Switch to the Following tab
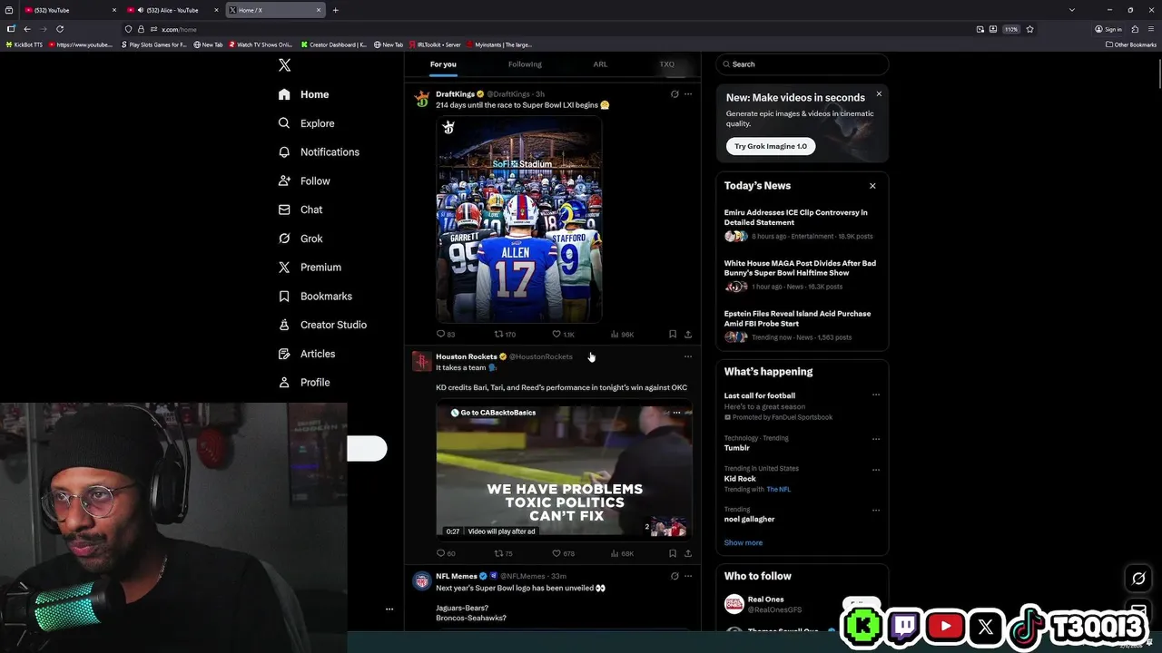 coord(525,64)
